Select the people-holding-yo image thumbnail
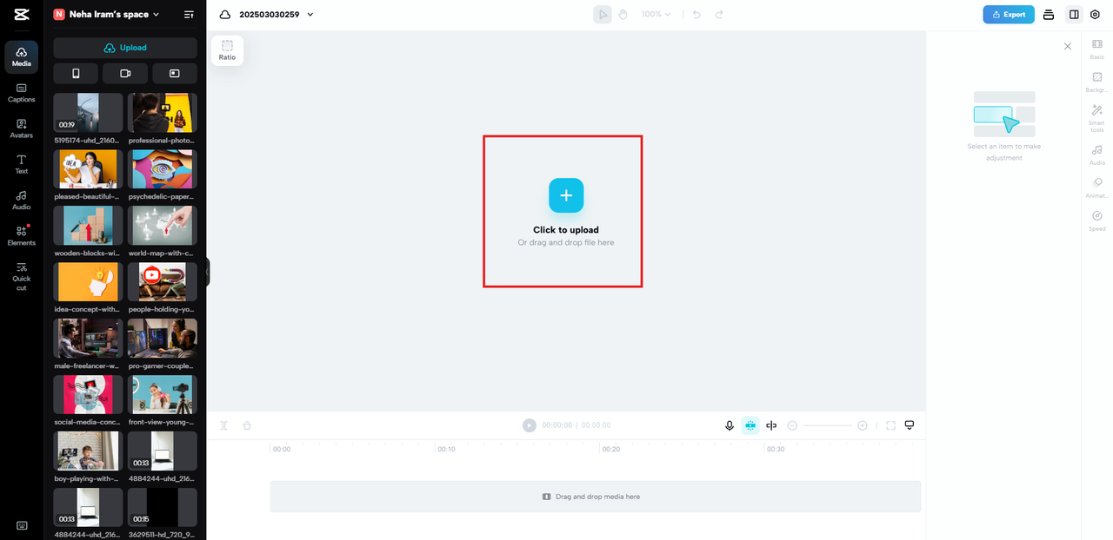The height and width of the screenshot is (540, 1113). (x=163, y=282)
